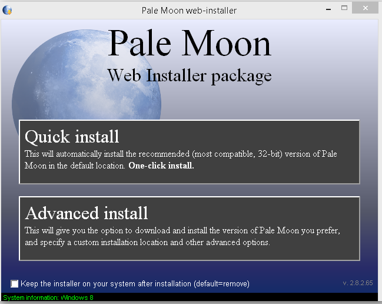Enable keeping the installer after installation

coord(14,283)
